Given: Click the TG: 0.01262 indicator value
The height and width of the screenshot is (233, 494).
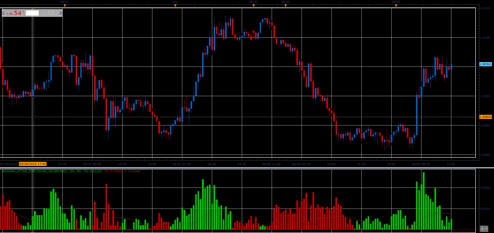Looking at the screenshot, I should tap(93, 171).
